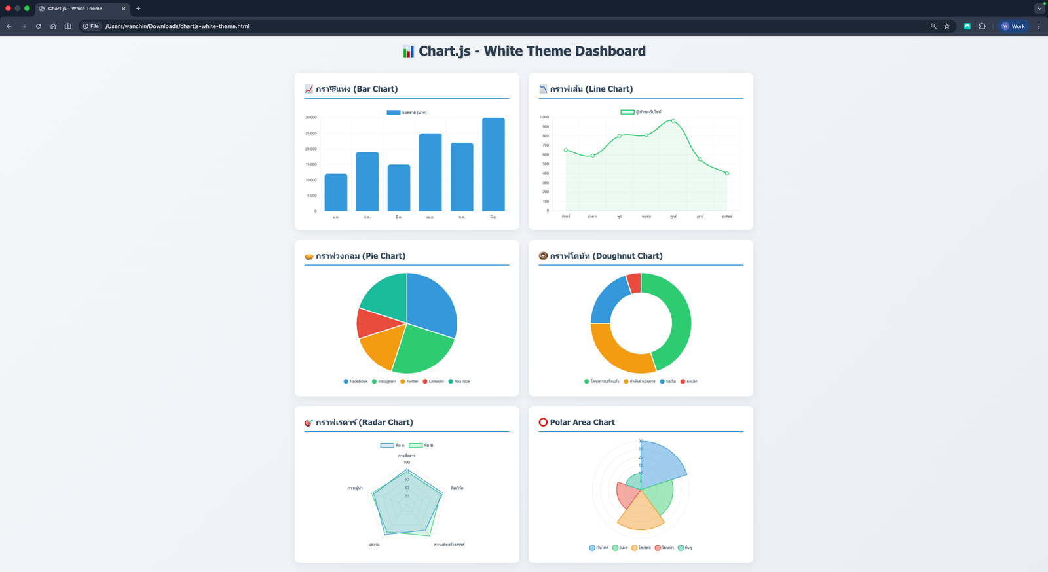1048x572 pixels.
Task: Open the zoom magnifier icon in address bar
Action: point(933,26)
